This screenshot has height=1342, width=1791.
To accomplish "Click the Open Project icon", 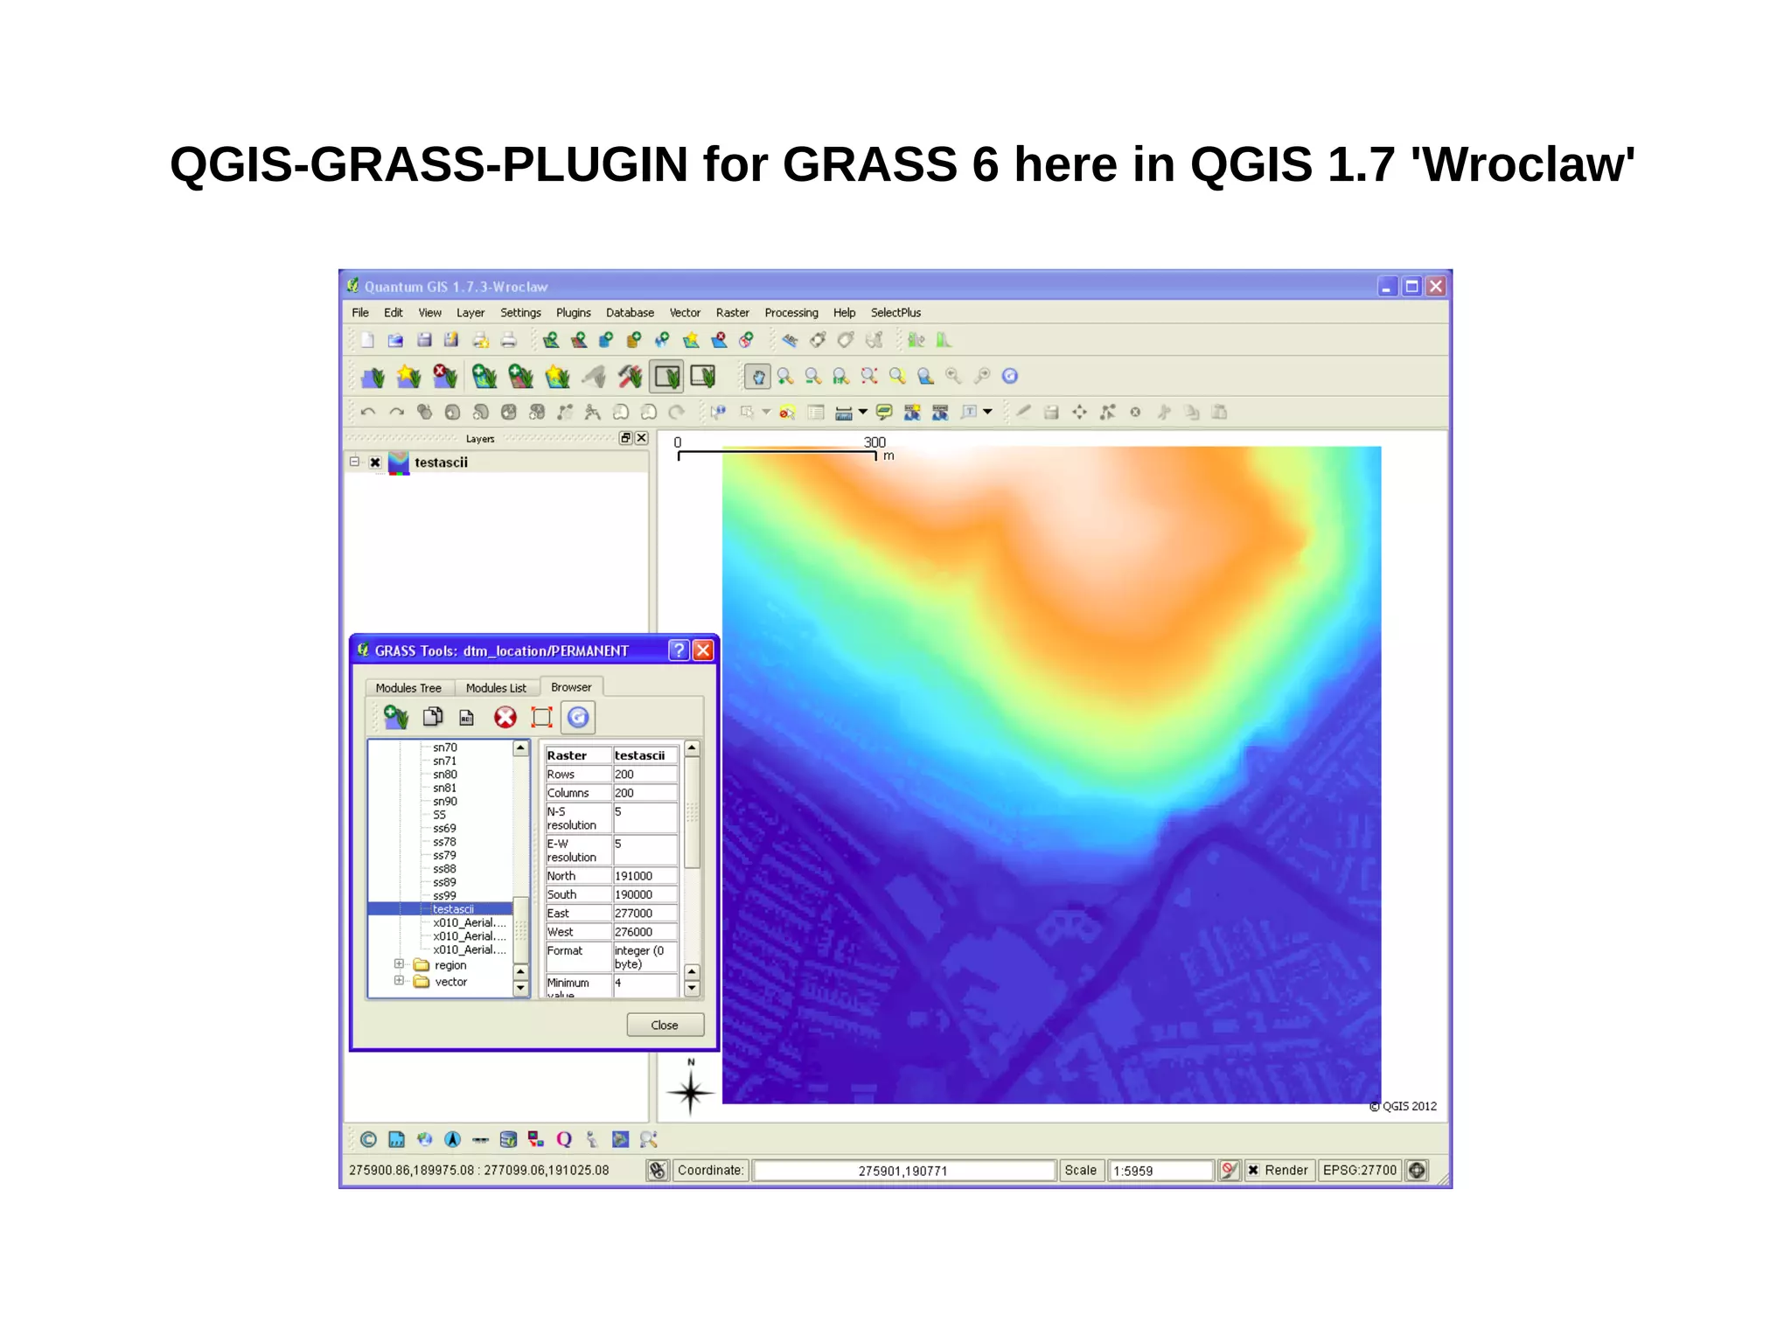I will (x=395, y=340).
